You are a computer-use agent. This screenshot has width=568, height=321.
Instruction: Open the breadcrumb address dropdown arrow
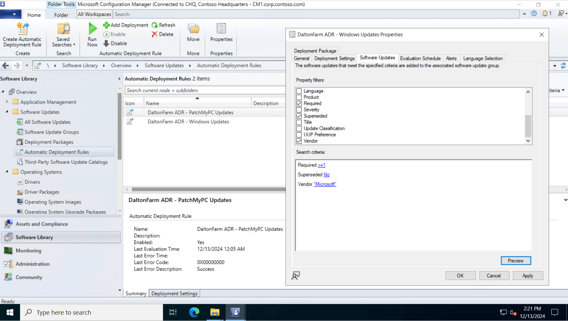pos(555,66)
